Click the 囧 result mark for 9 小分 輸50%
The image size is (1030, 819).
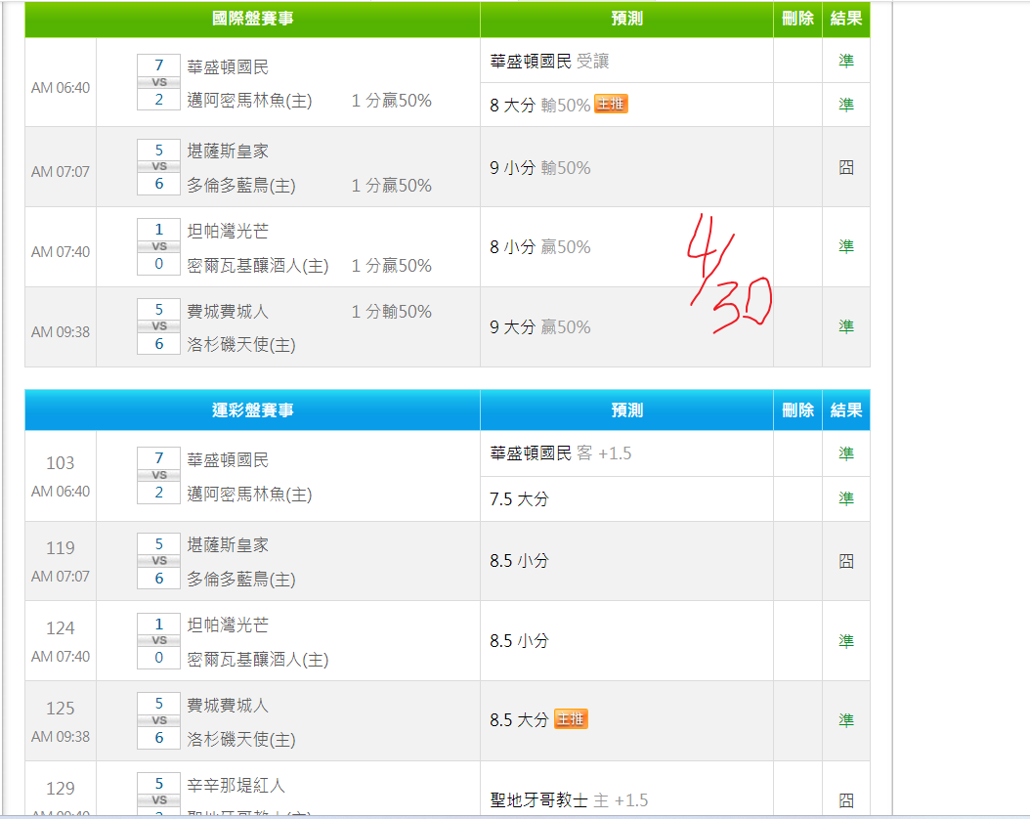click(x=846, y=167)
